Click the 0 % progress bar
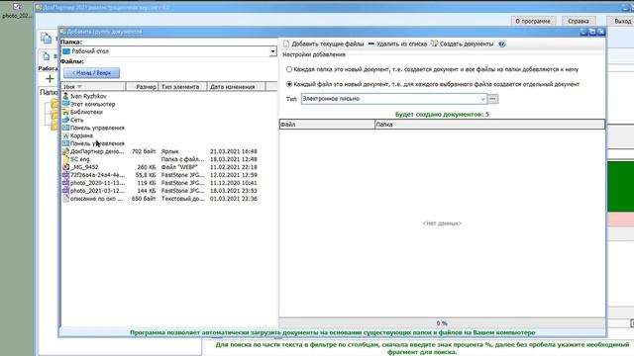 [442, 323]
